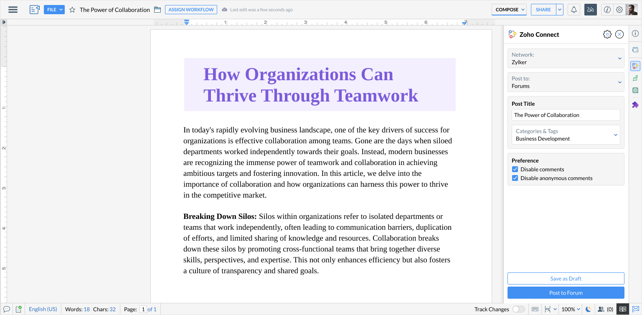Click 'Last edit was a few seconds ago'
The image size is (642, 315).
coord(261,10)
